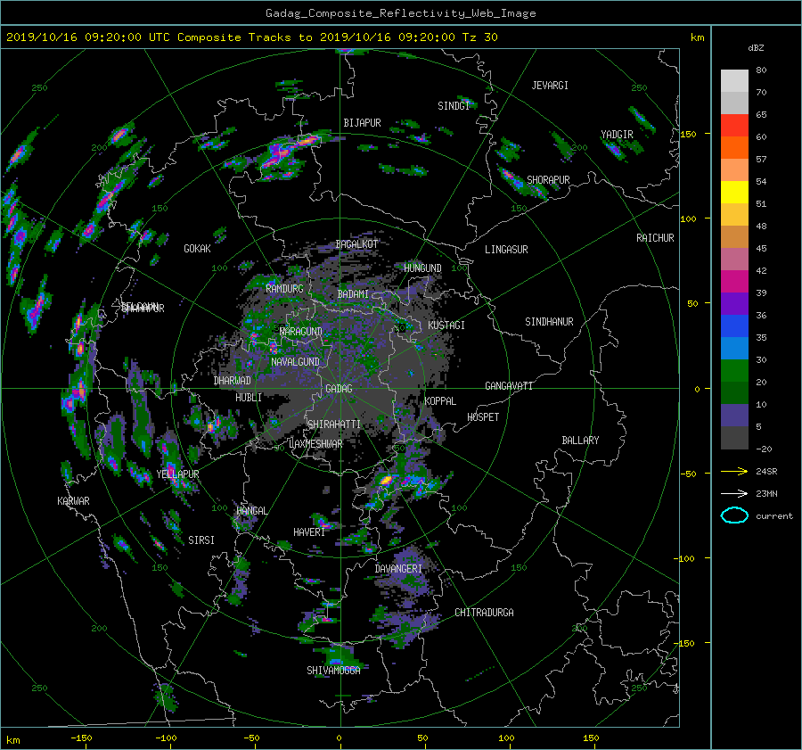Click the Gadag_Composite_Reflectivity_Web_Image title
The image size is (802, 750).
[400, 13]
